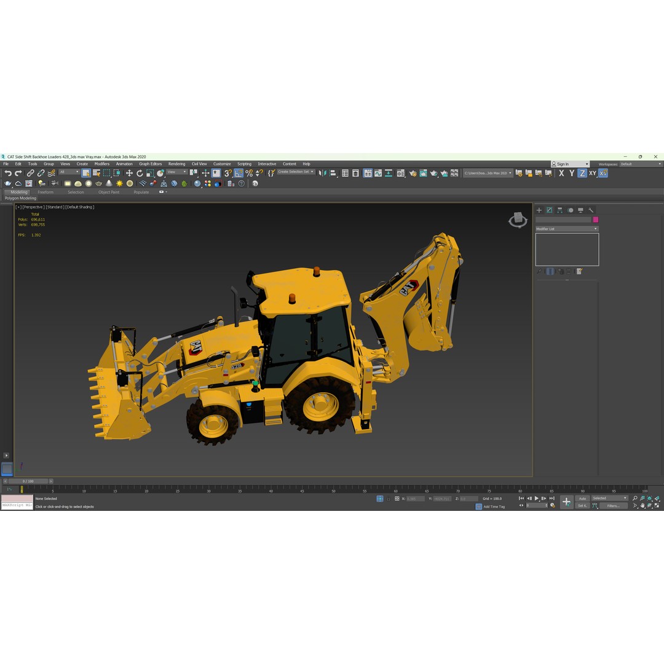The width and height of the screenshot is (664, 664).
Task: Jump to the end frame
Action: 551,499
